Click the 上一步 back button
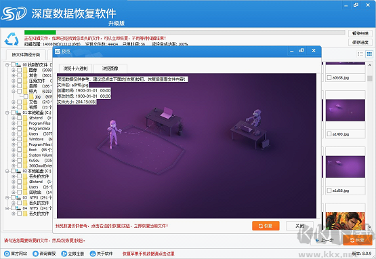 325,240
